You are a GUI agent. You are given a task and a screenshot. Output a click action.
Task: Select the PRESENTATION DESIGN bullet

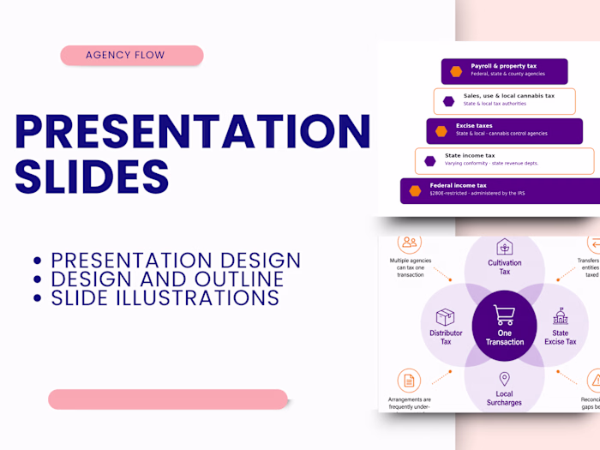[176, 261]
